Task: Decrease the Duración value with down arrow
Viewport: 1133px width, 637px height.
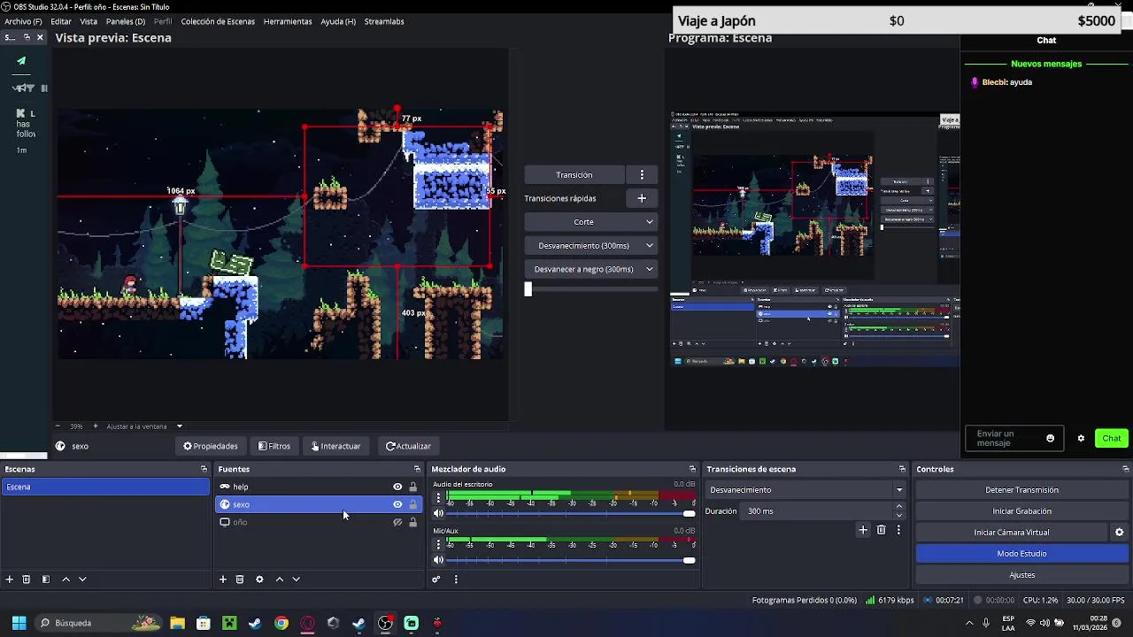Action: point(899,515)
